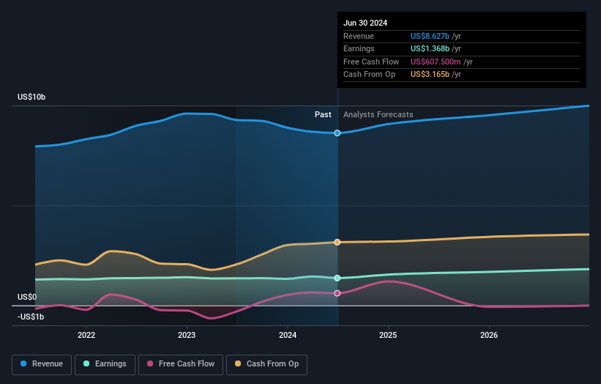601x384 pixels.
Task: Click the 2022 x-axis label
Action: click(x=86, y=335)
